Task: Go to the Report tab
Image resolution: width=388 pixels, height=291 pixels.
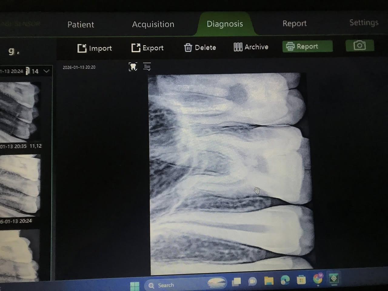Action: point(294,23)
